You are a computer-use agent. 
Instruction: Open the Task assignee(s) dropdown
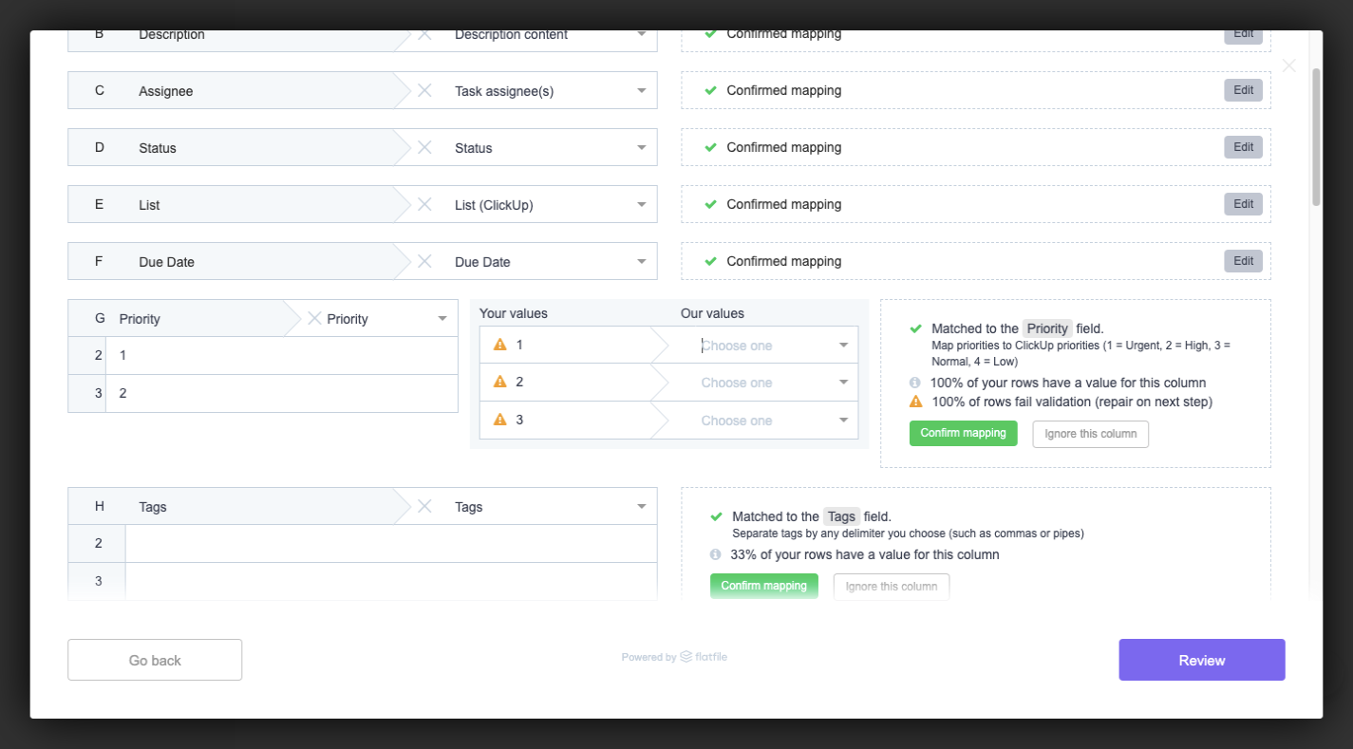click(x=551, y=90)
